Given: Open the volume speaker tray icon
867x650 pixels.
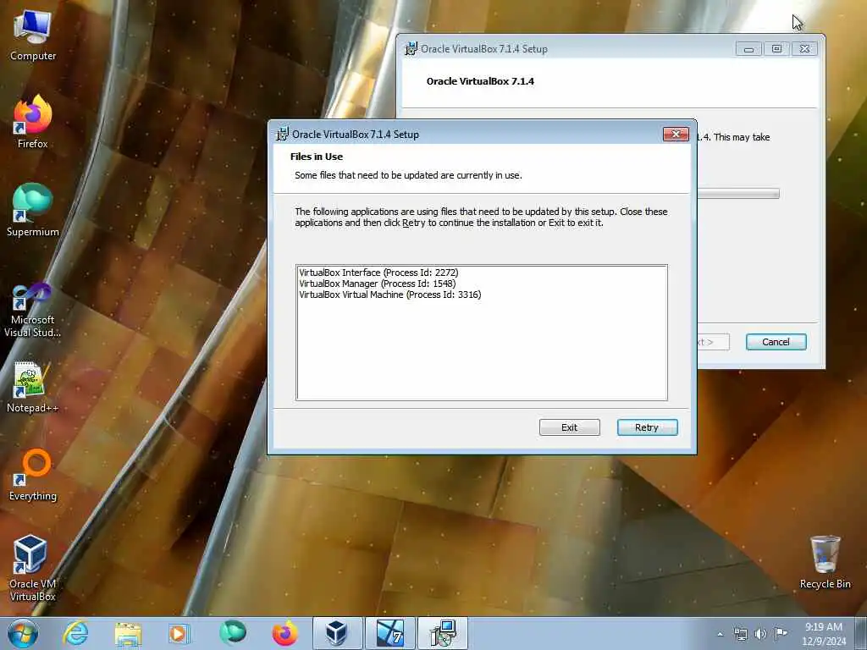Looking at the screenshot, I should (x=761, y=634).
